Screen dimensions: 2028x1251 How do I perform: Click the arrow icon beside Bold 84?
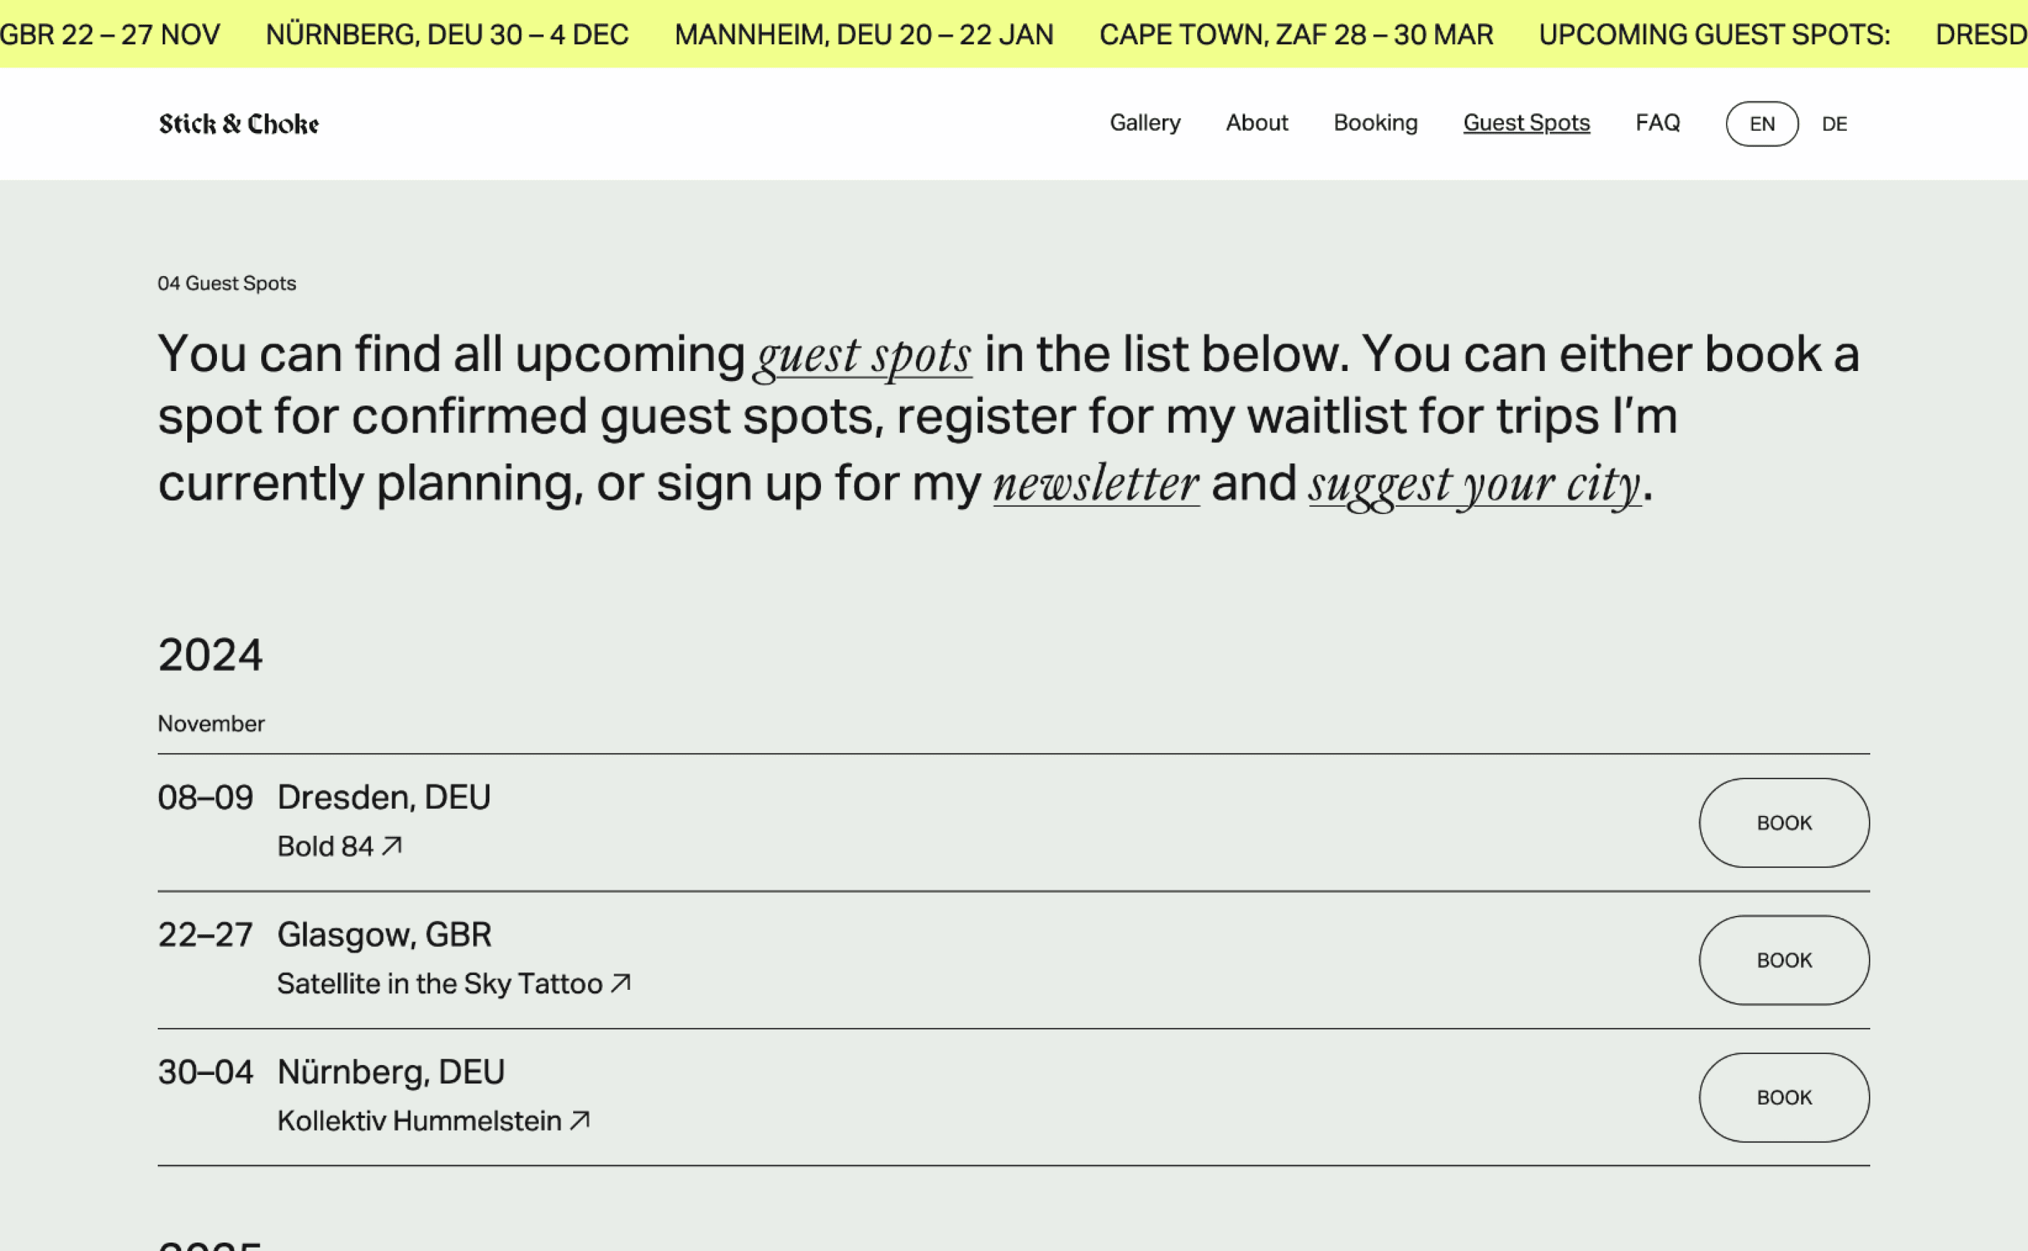tap(392, 845)
